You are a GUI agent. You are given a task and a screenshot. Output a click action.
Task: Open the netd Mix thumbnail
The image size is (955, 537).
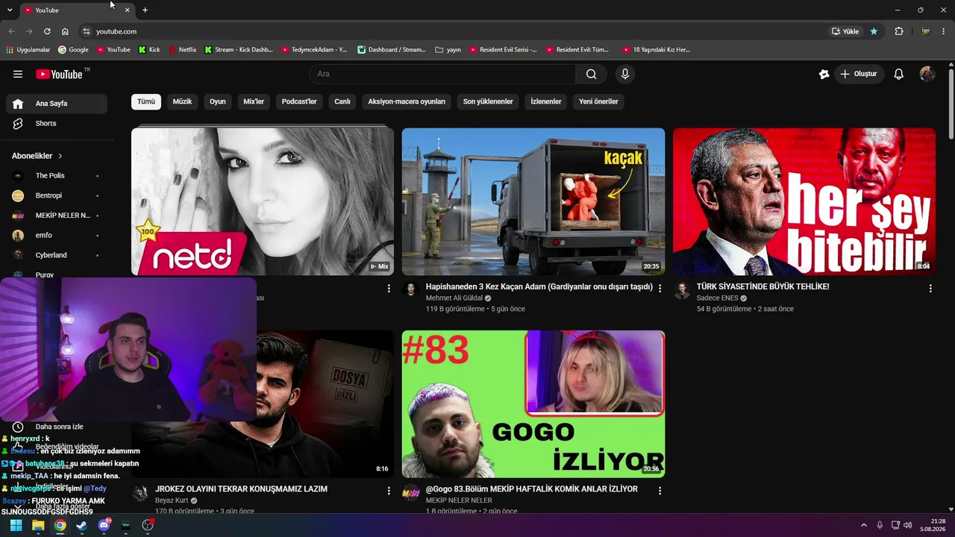pyautogui.click(x=263, y=201)
